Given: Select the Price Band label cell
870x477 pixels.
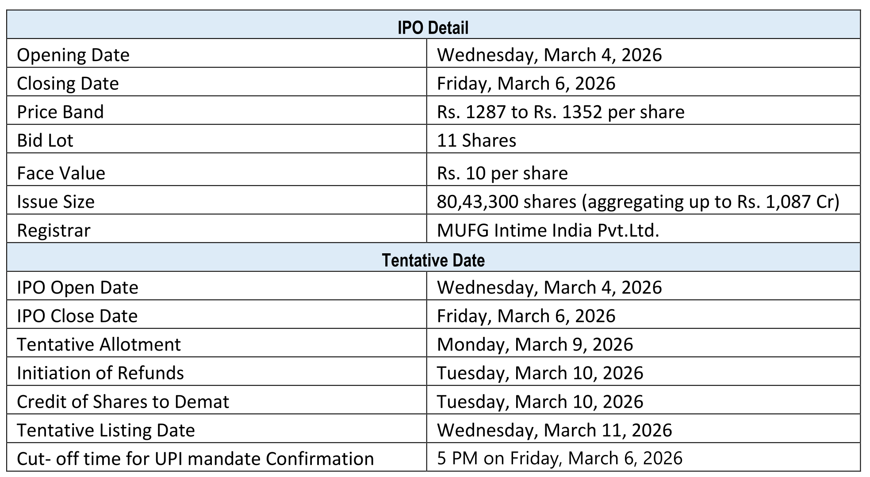Looking at the screenshot, I should click(x=60, y=112).
